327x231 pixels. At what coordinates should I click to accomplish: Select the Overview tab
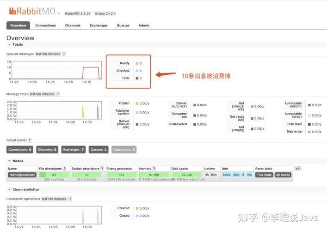tap(18, 25)
